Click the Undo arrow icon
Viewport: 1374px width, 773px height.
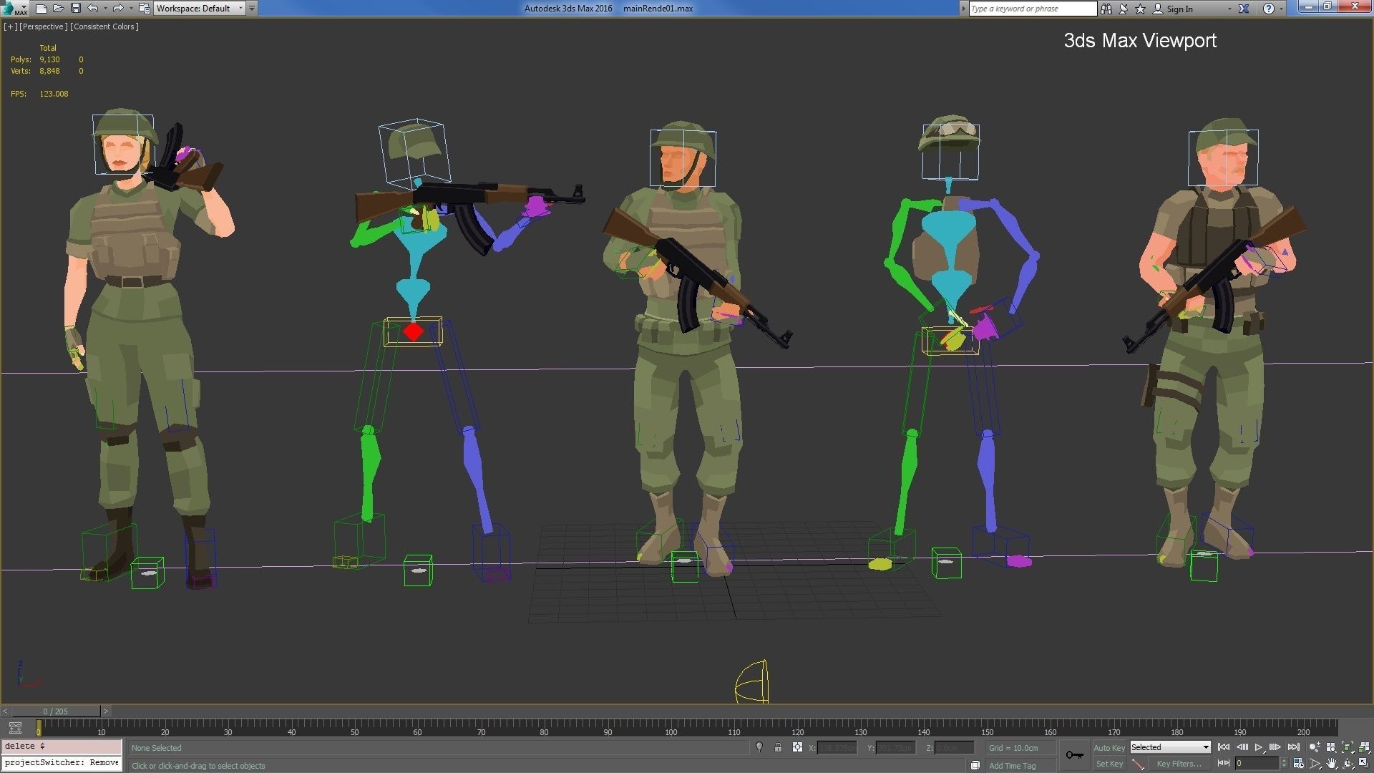pyautogui.click(x=93, y=9)
